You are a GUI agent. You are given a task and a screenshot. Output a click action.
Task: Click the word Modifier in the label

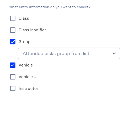(x=38, y=30)
